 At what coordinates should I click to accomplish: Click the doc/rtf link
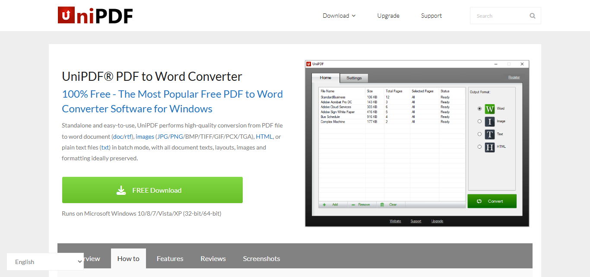pos(122,137)
